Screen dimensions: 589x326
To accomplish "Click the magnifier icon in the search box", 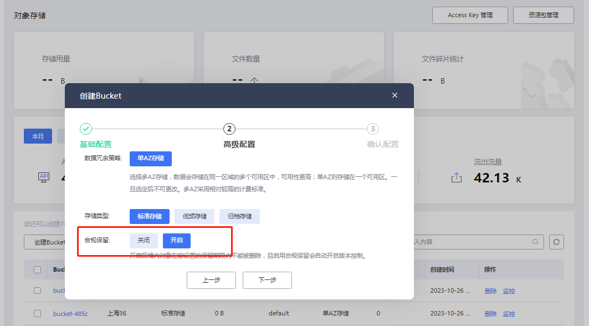I will tap(534, 242).
